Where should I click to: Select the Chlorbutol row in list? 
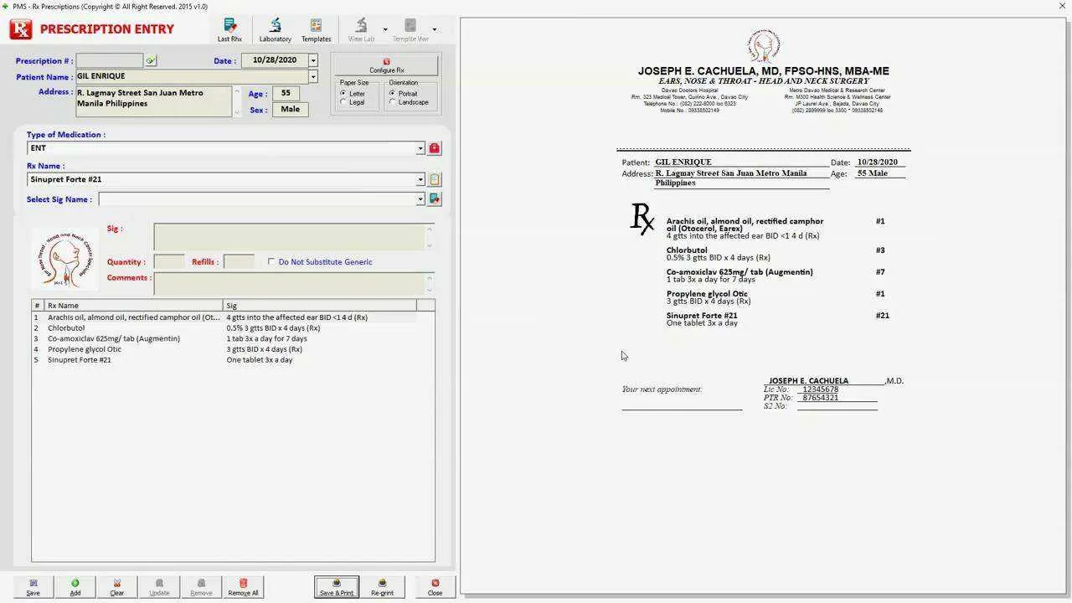coord(224,328)
